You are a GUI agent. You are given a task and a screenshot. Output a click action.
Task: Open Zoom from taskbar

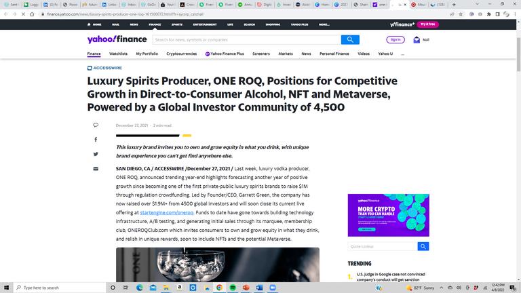click(273, 288)
